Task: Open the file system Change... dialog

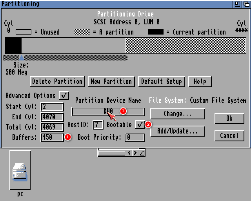Action: pos(177,114)
